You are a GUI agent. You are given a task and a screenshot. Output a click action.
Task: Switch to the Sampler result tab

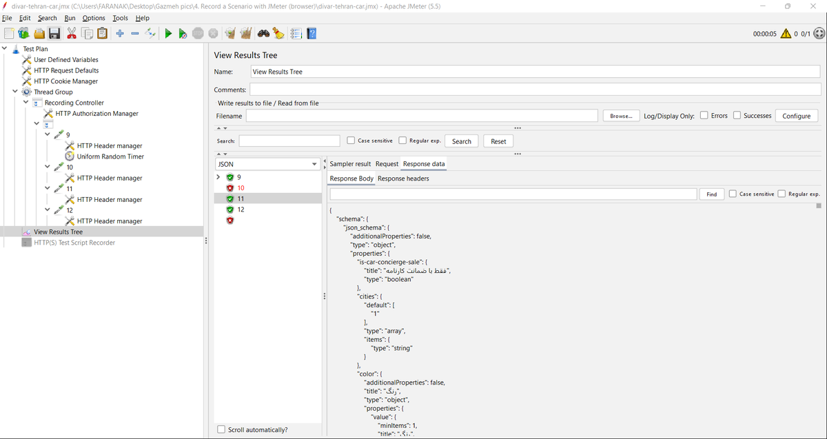[x=350, y=164]
